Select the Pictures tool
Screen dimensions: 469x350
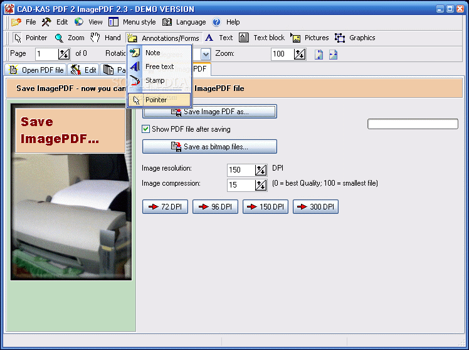309,38
